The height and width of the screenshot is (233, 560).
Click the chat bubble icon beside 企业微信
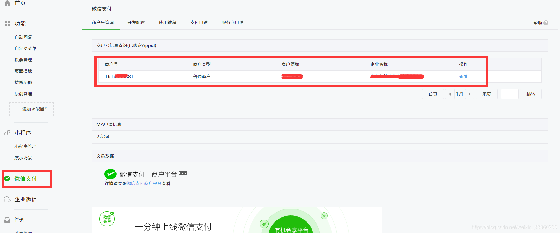coord(7,199)
